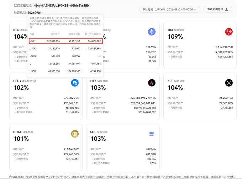Click the verification value 20260901
242x179 pixels.
pos(35,13)
